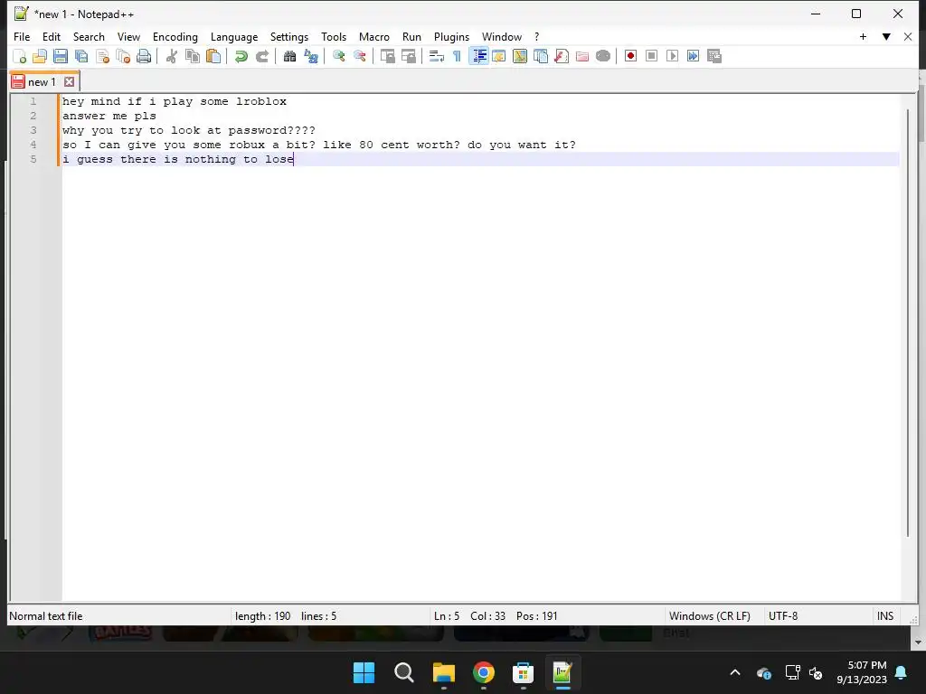The image size is (926, 694).
Task: Undo the last edit with the green arrow
Action: pyautogui.click(x=241, y=57)
